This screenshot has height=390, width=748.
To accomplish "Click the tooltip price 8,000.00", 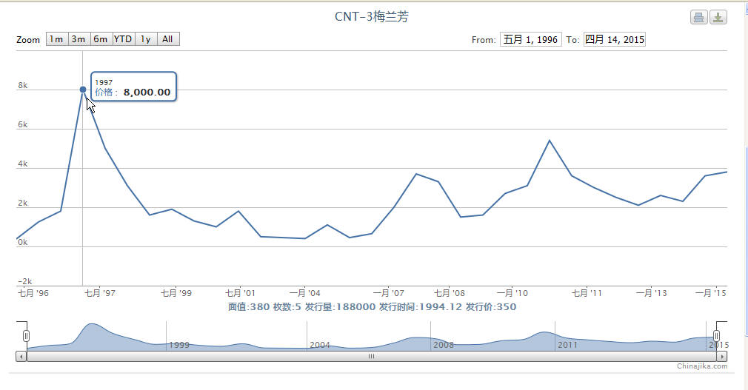I will (147, 93).
